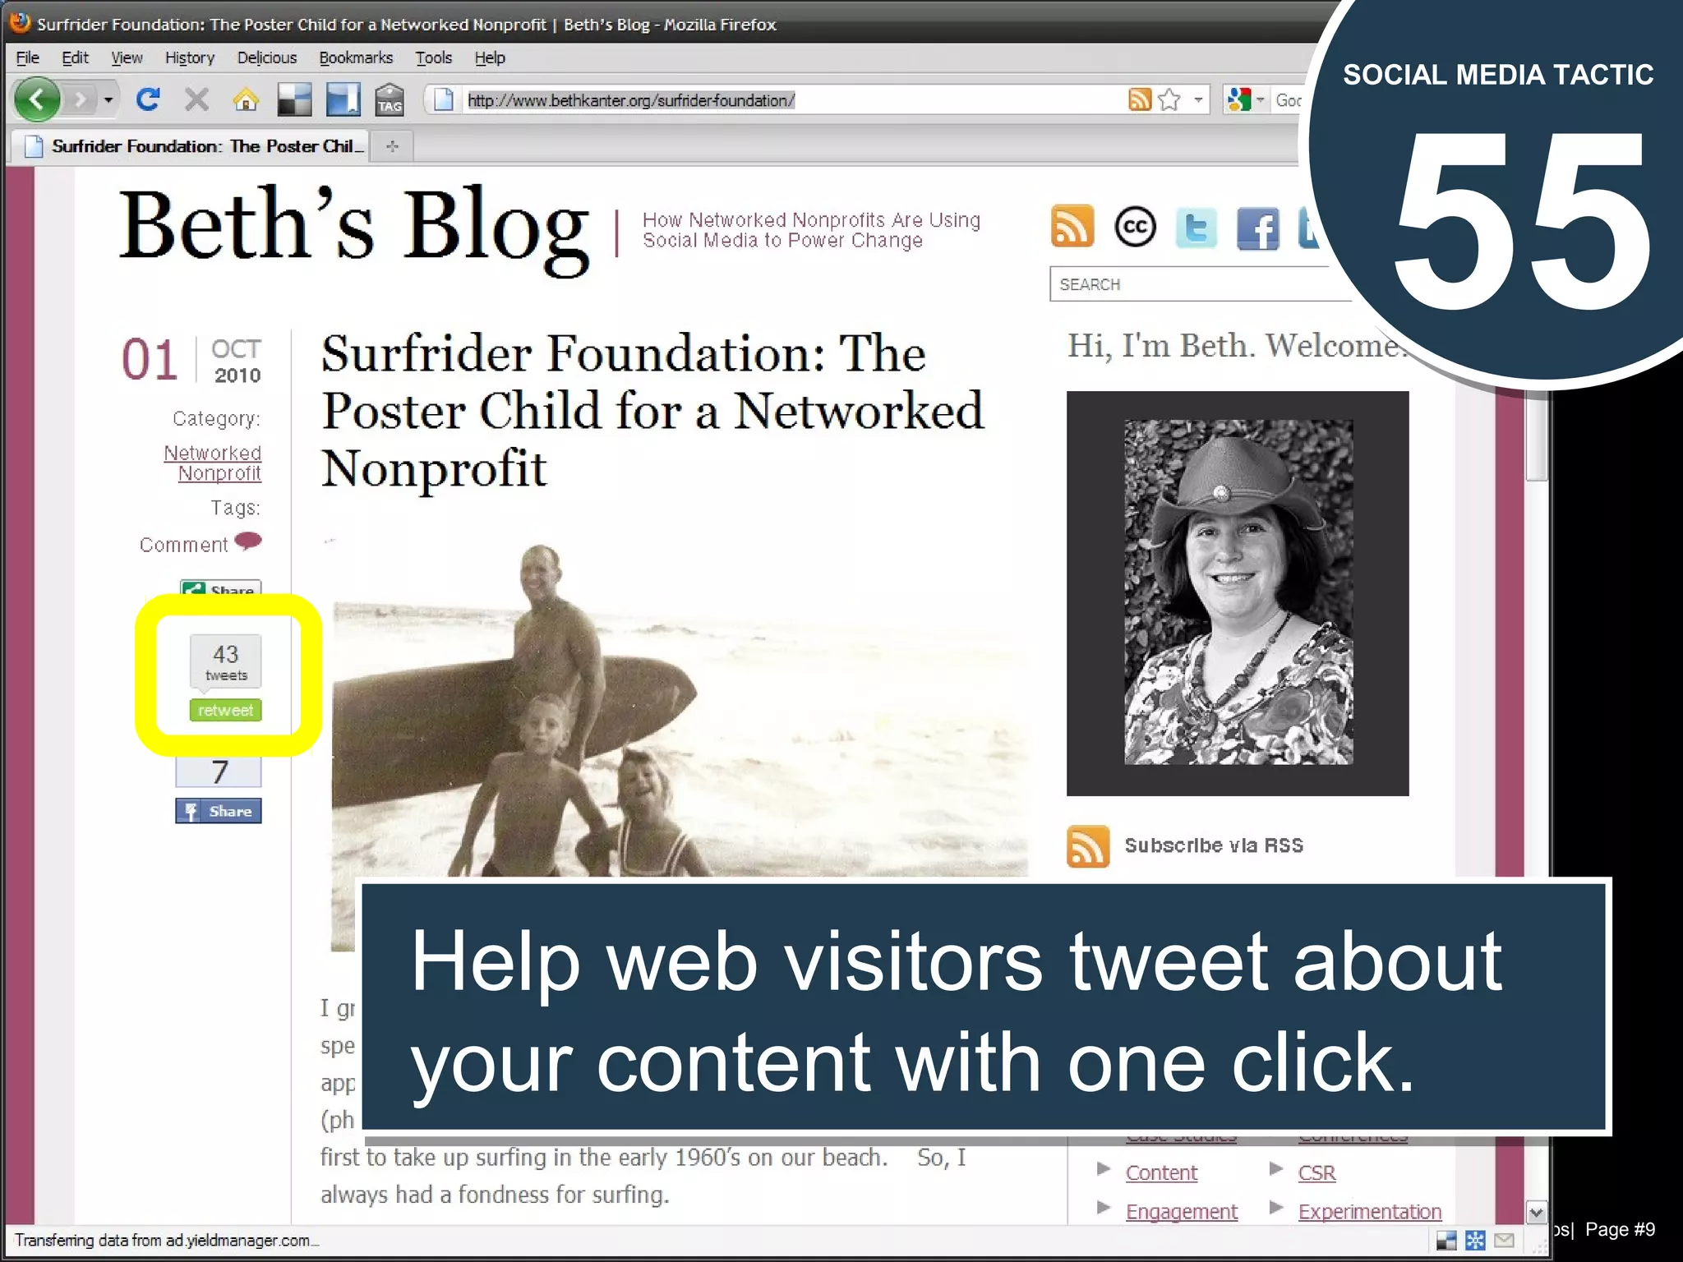Click the browser Back button
Screen dimensions: 1683x1262
pos(37,100)
